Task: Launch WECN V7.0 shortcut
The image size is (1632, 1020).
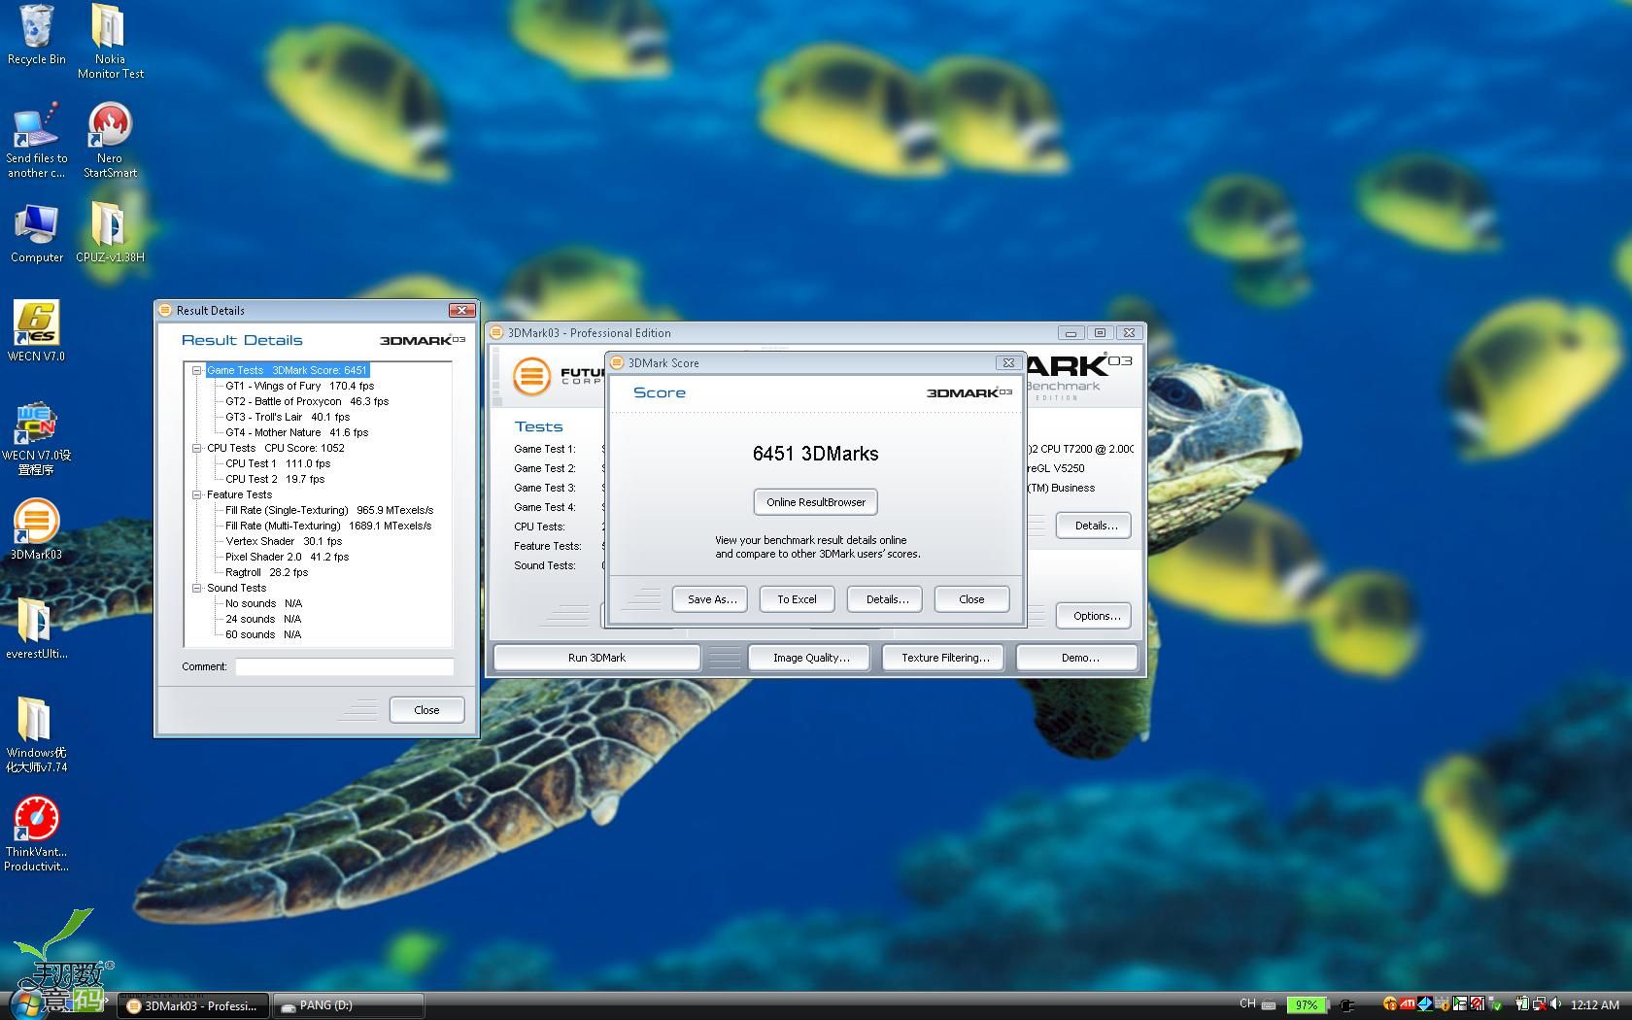Action: click(x=36, y=331)
